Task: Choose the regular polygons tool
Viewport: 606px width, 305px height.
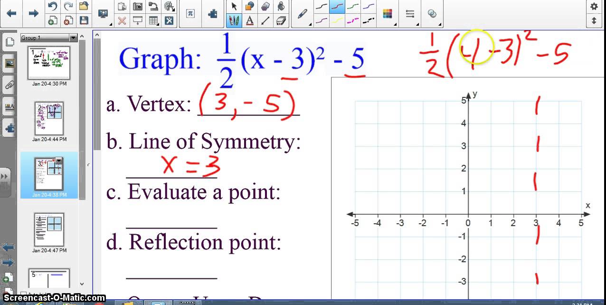Action: (265, 6)
